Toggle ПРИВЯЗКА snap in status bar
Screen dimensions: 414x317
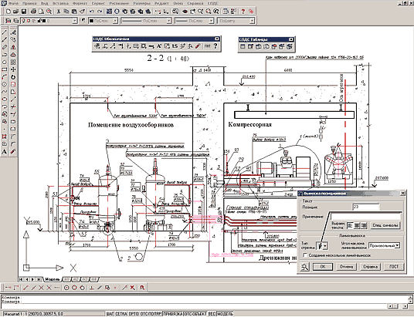(173, 314)
